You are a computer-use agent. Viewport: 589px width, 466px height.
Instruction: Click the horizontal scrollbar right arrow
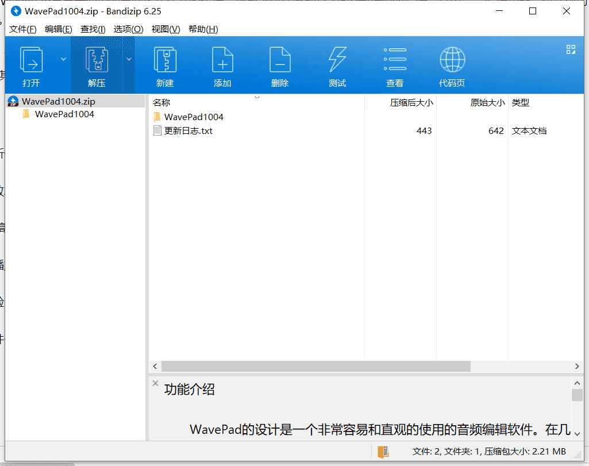click(x=577, y=366)
